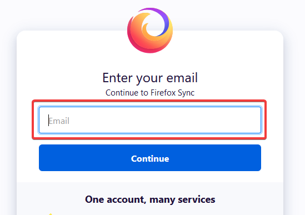Click the One account, many services heading
The width and height of the screenshot is (305, 215).
[x=150, y=199]
